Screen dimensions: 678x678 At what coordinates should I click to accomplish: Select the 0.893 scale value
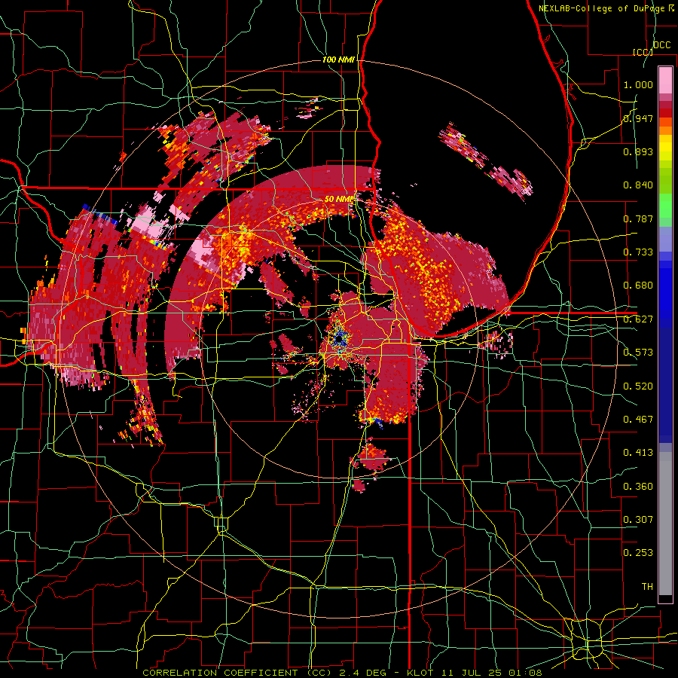click(x=638, y=151)
